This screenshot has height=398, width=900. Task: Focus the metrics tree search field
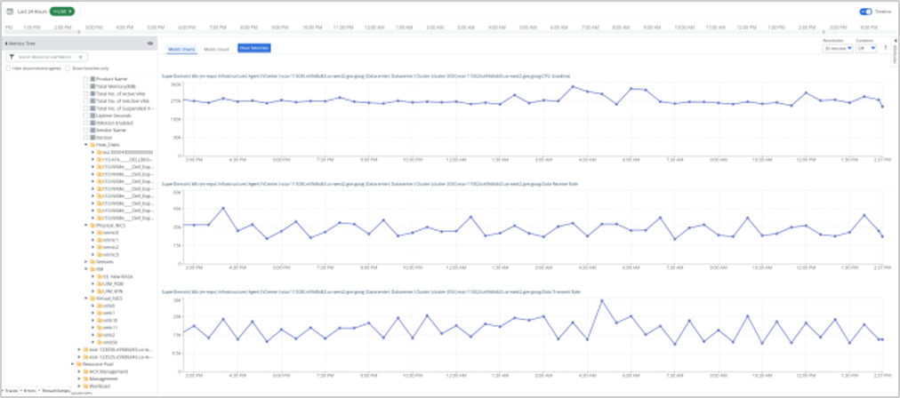coord(48,57)
